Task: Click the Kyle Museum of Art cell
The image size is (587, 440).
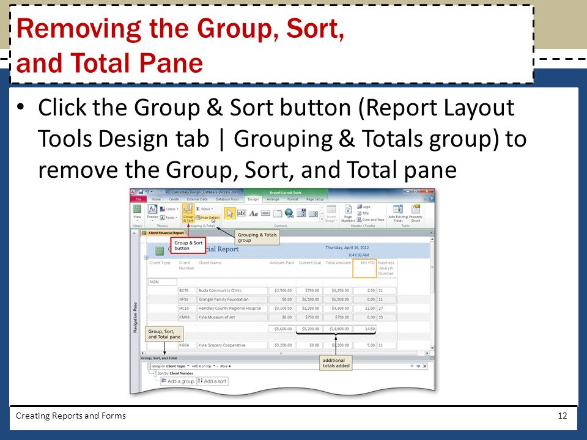Action: (232, 317)
